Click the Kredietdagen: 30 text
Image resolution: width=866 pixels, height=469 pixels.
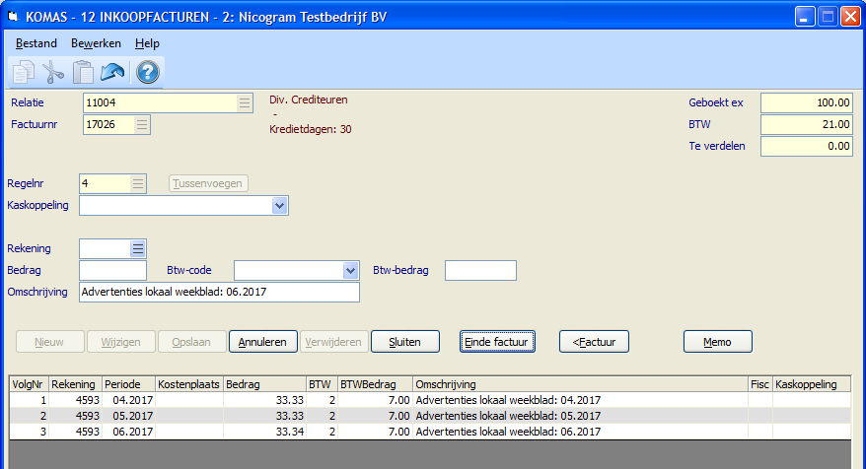(x=311, y=130)
